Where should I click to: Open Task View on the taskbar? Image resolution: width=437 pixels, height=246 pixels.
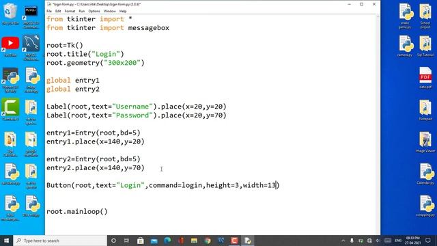pos(126,241)
